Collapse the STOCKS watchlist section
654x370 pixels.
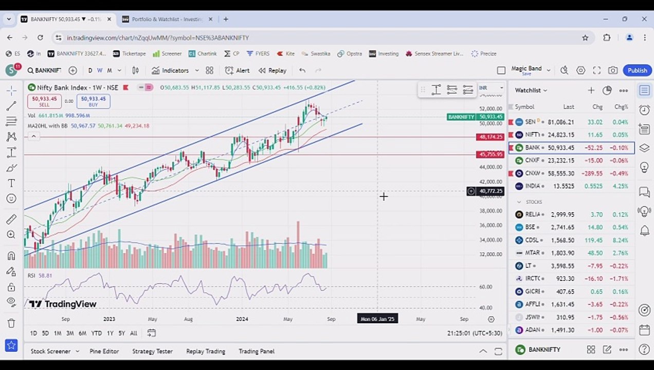519,202
